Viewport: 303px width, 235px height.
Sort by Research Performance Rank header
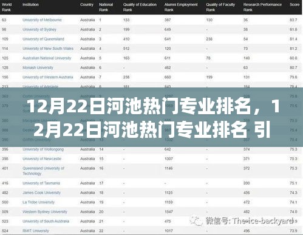coord(262,7)
